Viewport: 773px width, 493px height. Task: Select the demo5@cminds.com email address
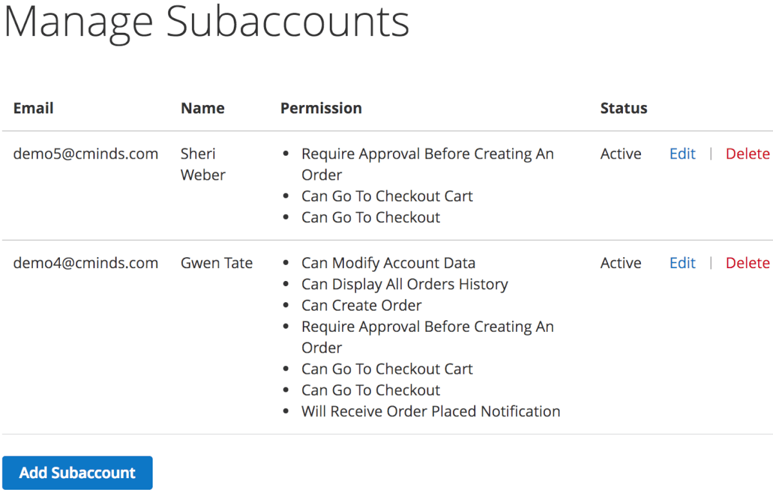pos(86,154)
